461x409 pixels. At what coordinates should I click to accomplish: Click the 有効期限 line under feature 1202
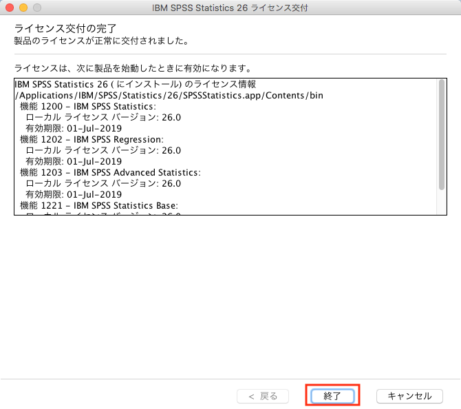point(74,161)
